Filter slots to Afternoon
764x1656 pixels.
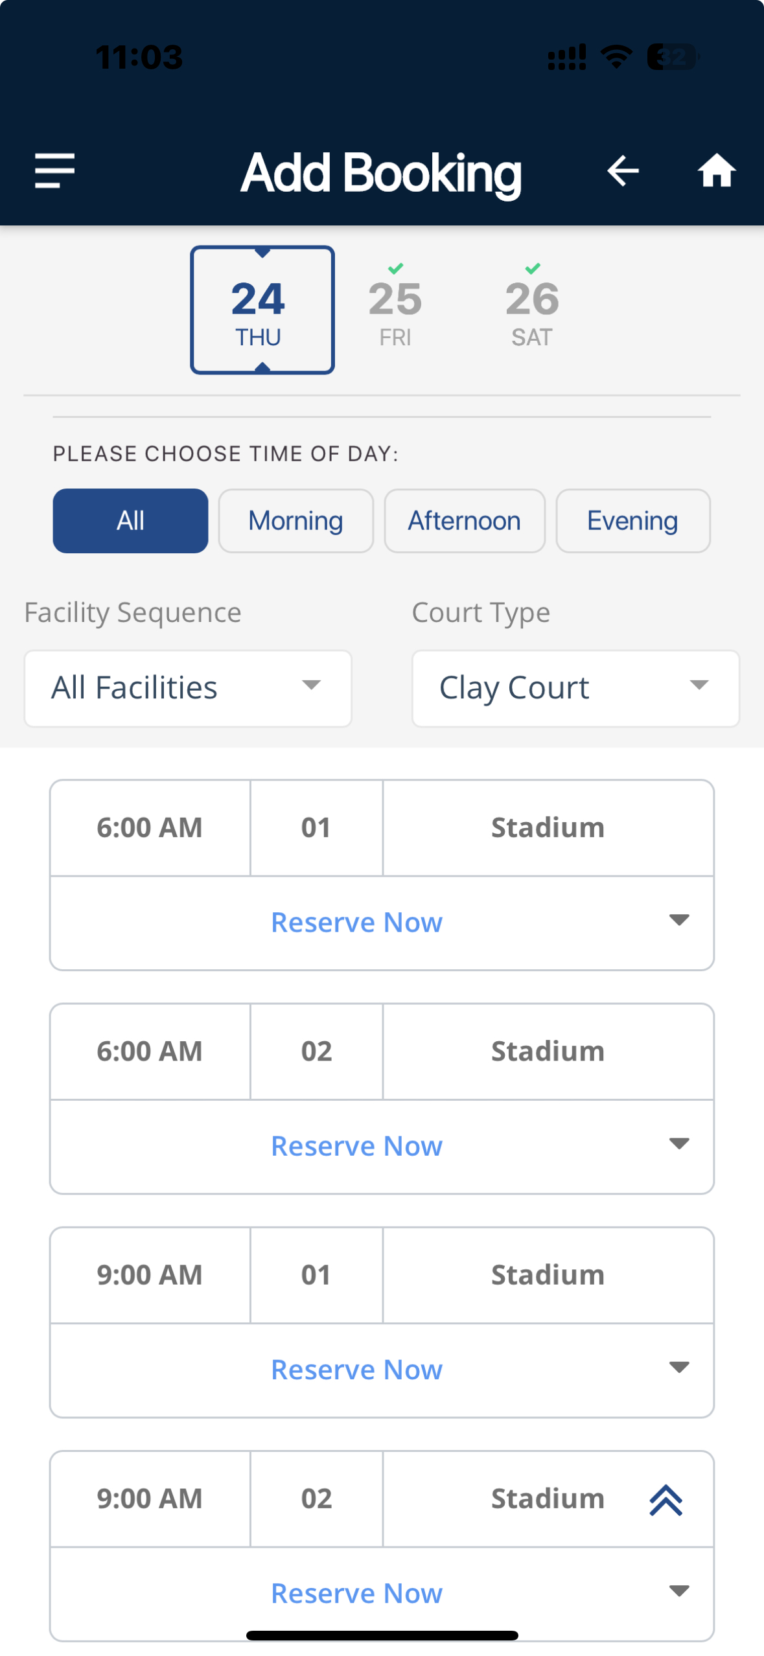[x=464, y=521]
